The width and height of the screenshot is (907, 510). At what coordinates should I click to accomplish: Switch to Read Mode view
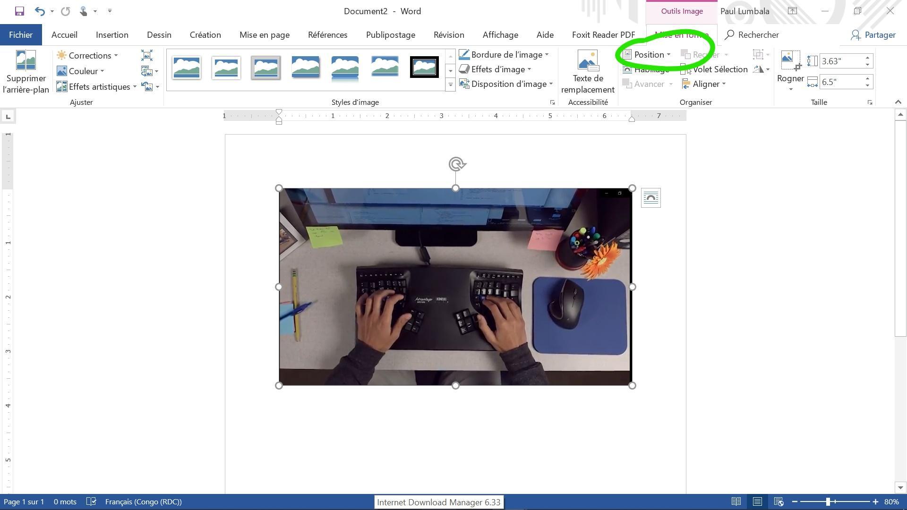point(736,501)
